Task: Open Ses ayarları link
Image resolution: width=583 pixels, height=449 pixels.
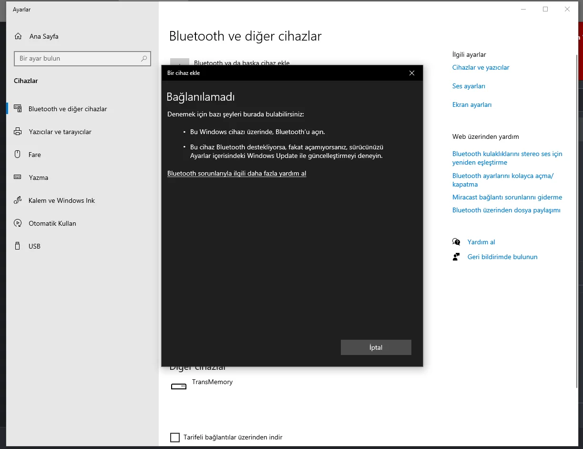Action: coord(469,86)
